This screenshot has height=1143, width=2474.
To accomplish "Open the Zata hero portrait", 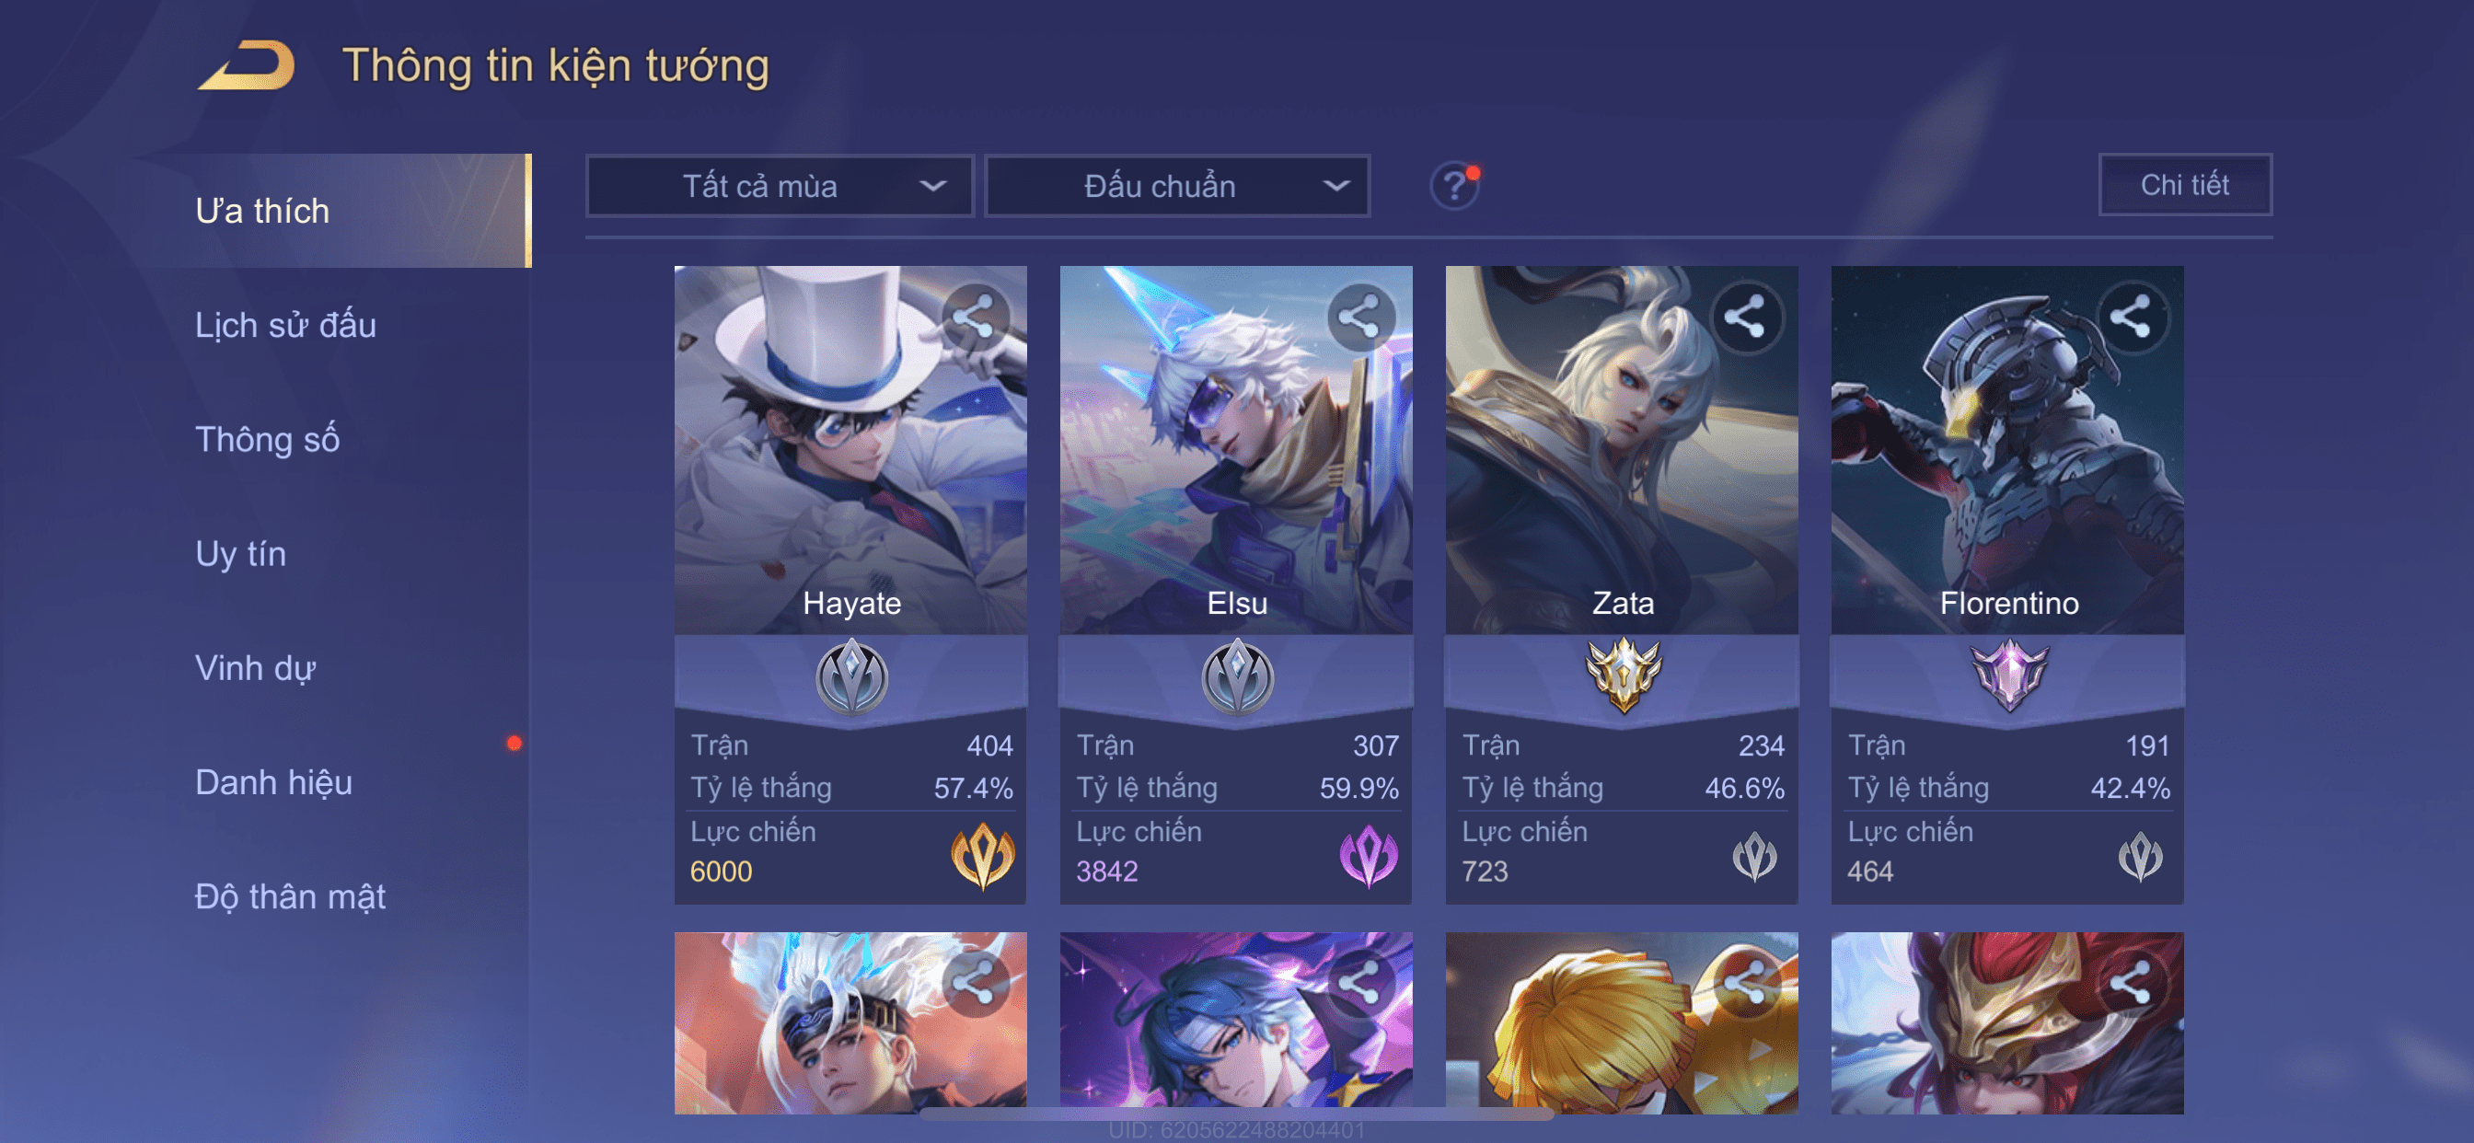I will coord(1621,449).
